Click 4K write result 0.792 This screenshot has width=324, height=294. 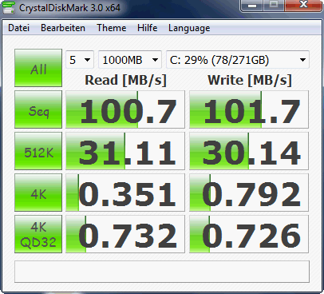tap(249, 193)
